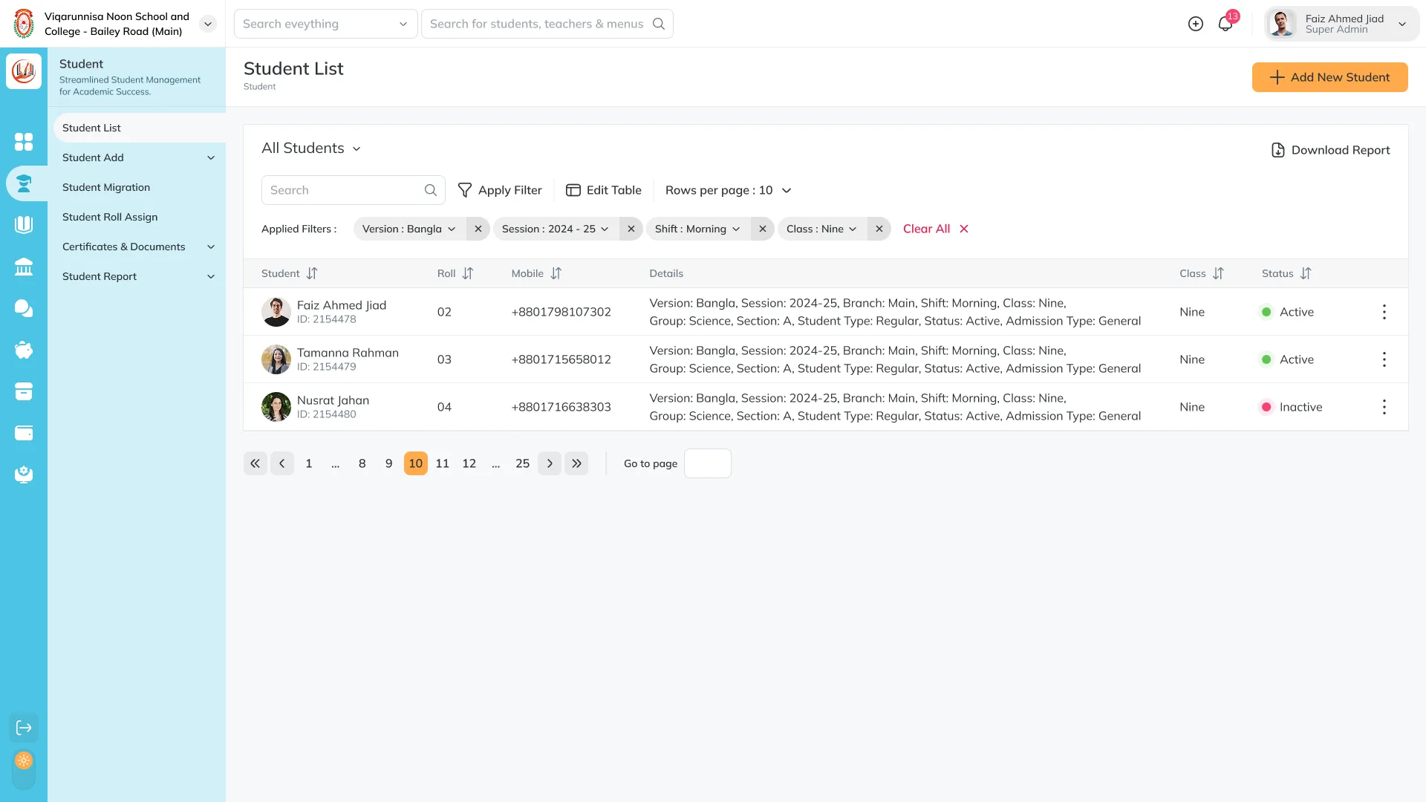1426x802 pixels.
Task: Open Student Roll Assign menu item
Action: click(110, 217)
